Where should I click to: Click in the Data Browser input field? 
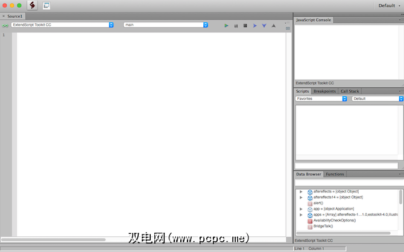349,182
